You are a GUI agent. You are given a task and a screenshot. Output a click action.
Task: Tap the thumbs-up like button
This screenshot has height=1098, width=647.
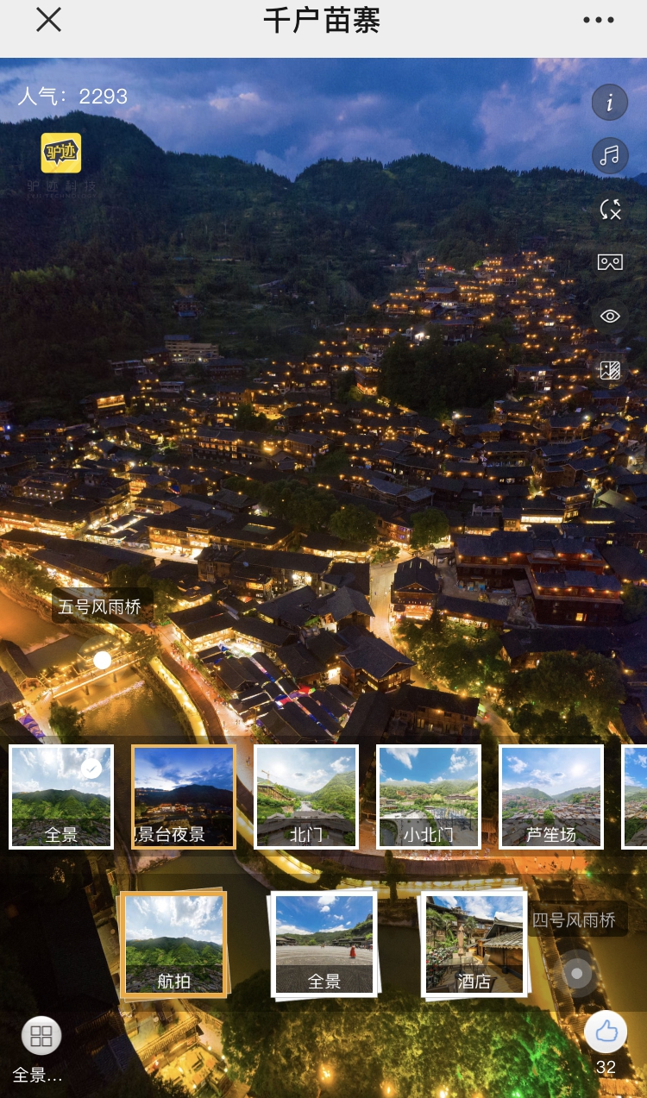pos(606,1031)
